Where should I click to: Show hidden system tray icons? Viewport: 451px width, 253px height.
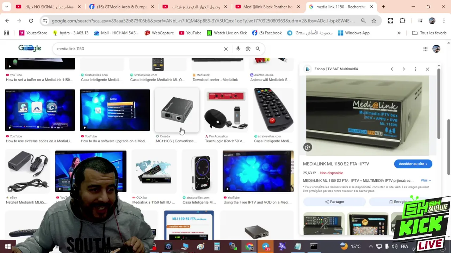point(371,246)
